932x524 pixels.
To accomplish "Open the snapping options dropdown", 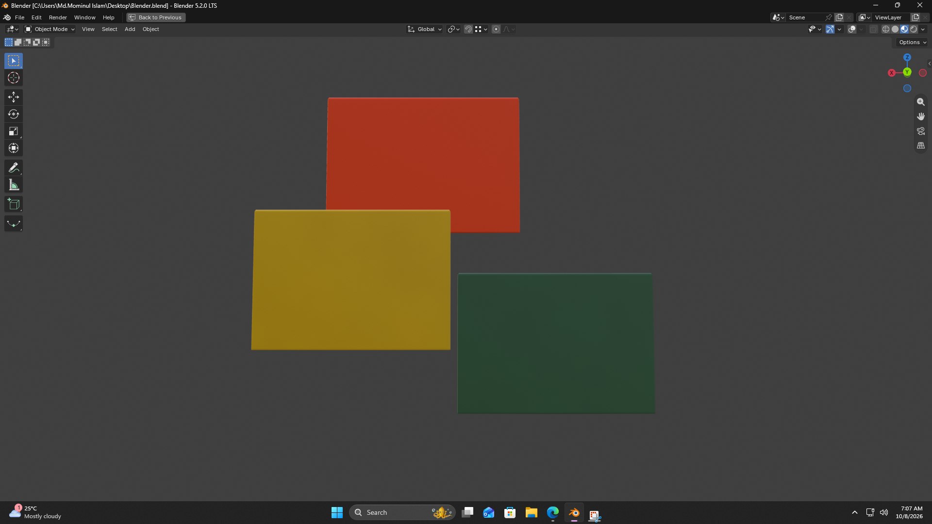I will [x=482, y=29].
